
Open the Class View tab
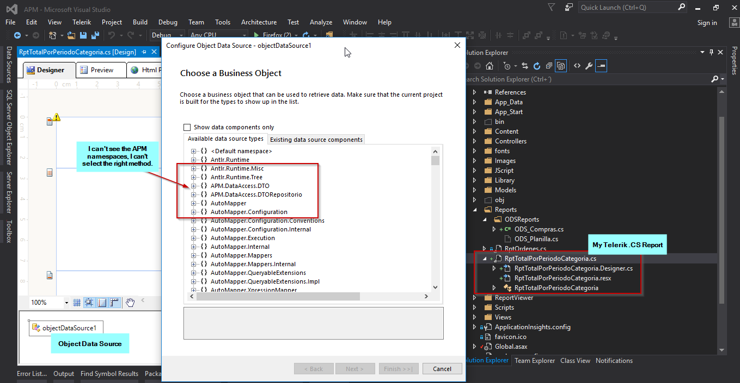click(x=575, y=361)
